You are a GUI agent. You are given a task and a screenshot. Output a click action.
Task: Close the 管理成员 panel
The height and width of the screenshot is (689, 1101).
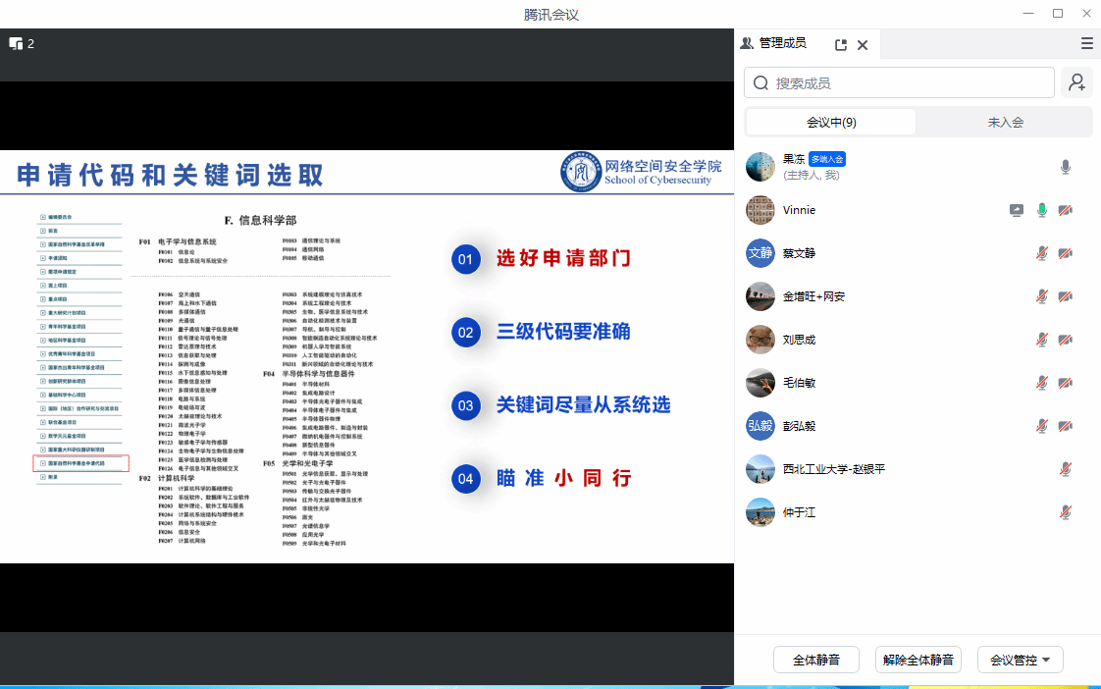point(863,44)
